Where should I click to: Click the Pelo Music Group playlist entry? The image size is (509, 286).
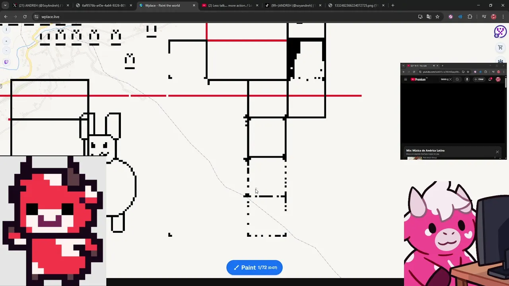click(429, 158)
